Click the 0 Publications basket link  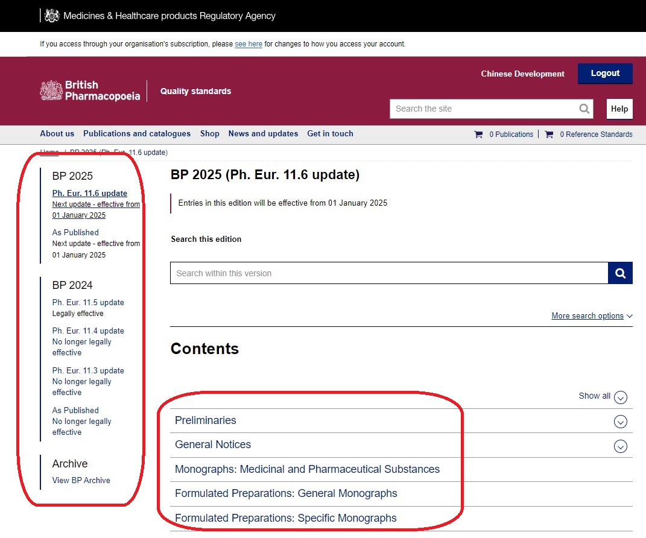(511, 134)
